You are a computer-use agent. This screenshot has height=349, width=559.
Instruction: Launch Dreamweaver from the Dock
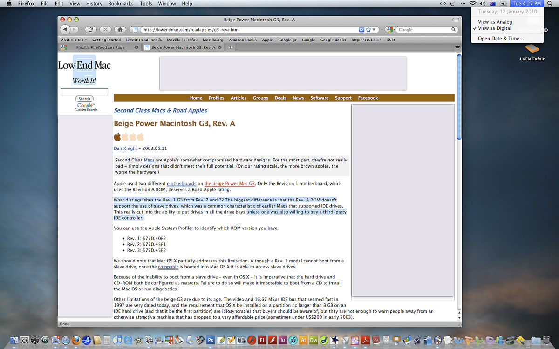click(314, 340)
